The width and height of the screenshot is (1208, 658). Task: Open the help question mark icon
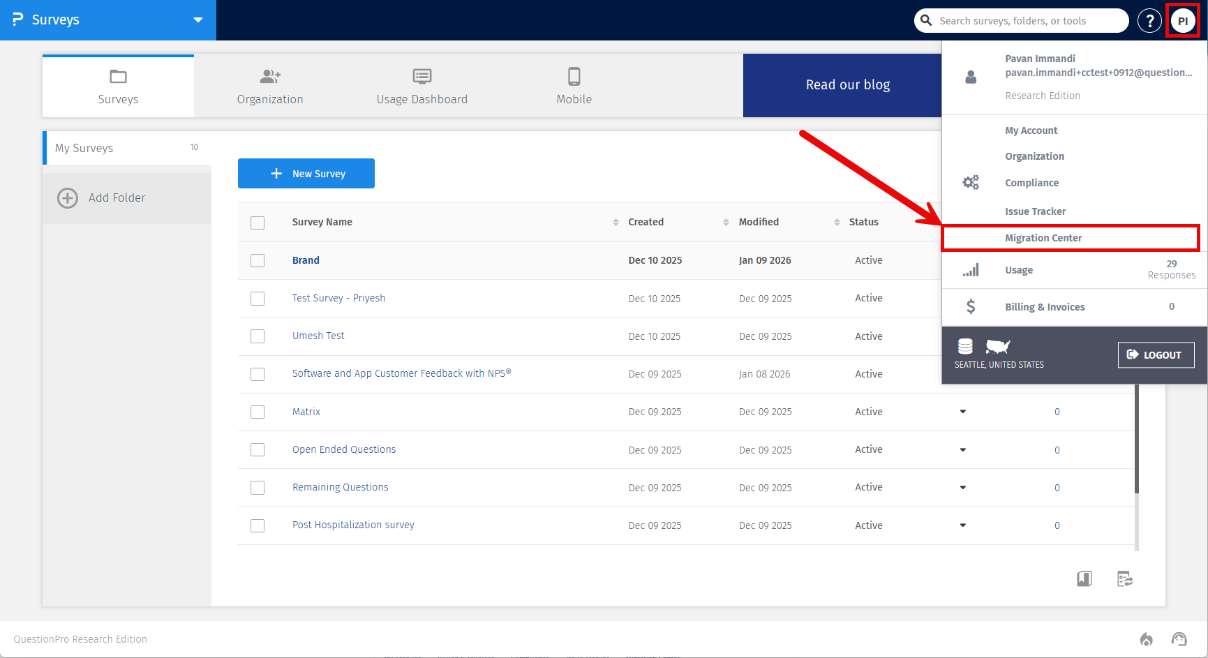pyautogui.click(x=1149, y=21)
